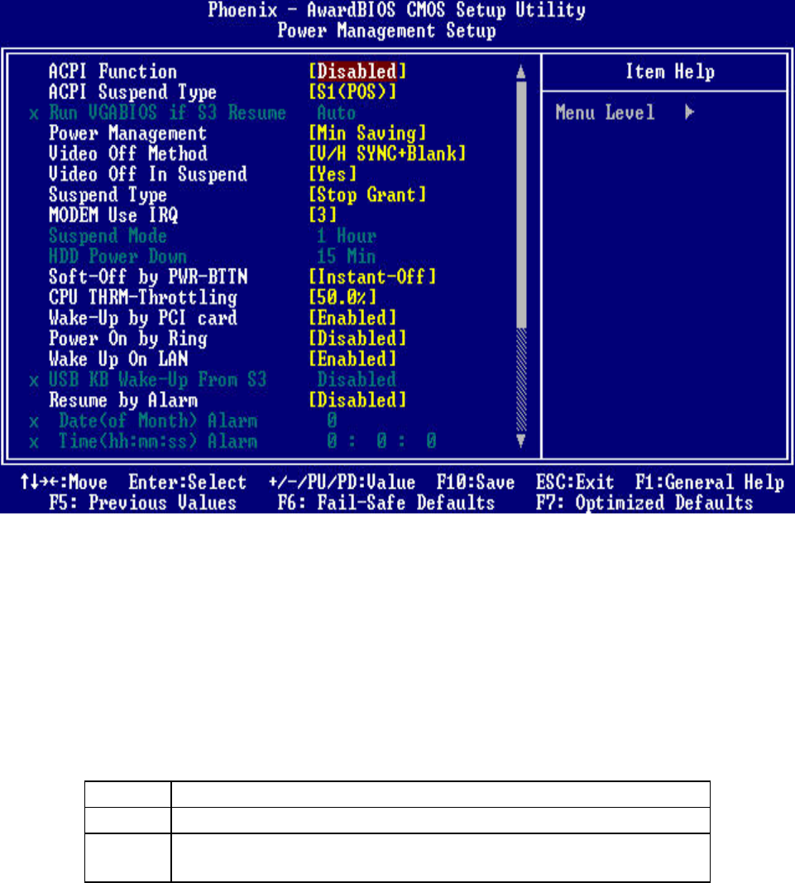Select the Video Off Method menu item
Screen dimensions: 795x883
(x=128, y=153)
